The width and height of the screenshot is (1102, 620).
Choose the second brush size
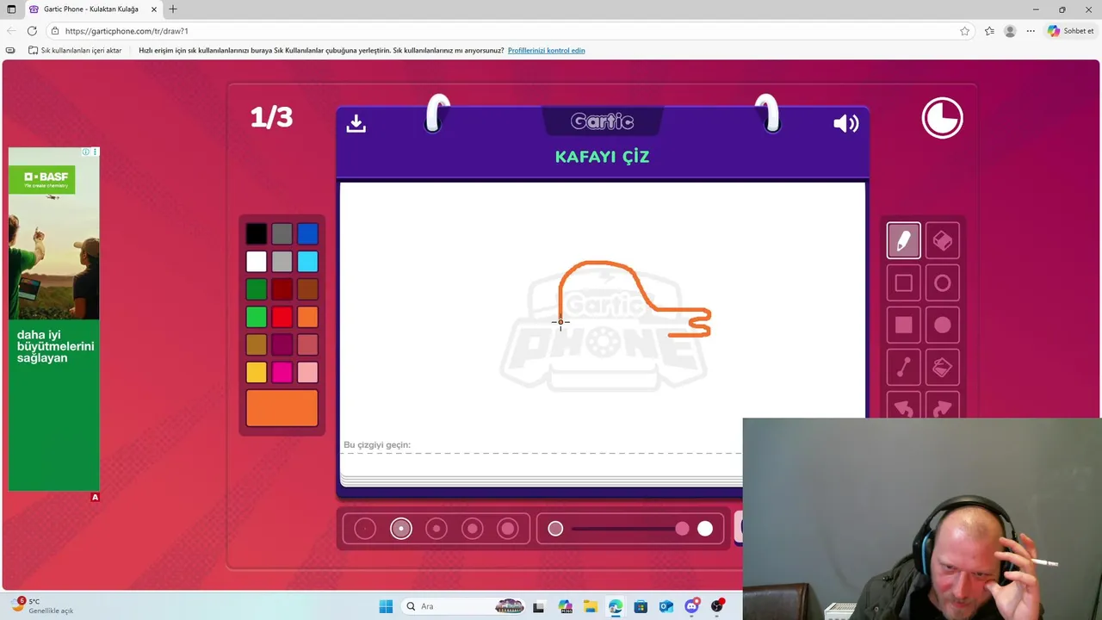[x=401, y=529]
